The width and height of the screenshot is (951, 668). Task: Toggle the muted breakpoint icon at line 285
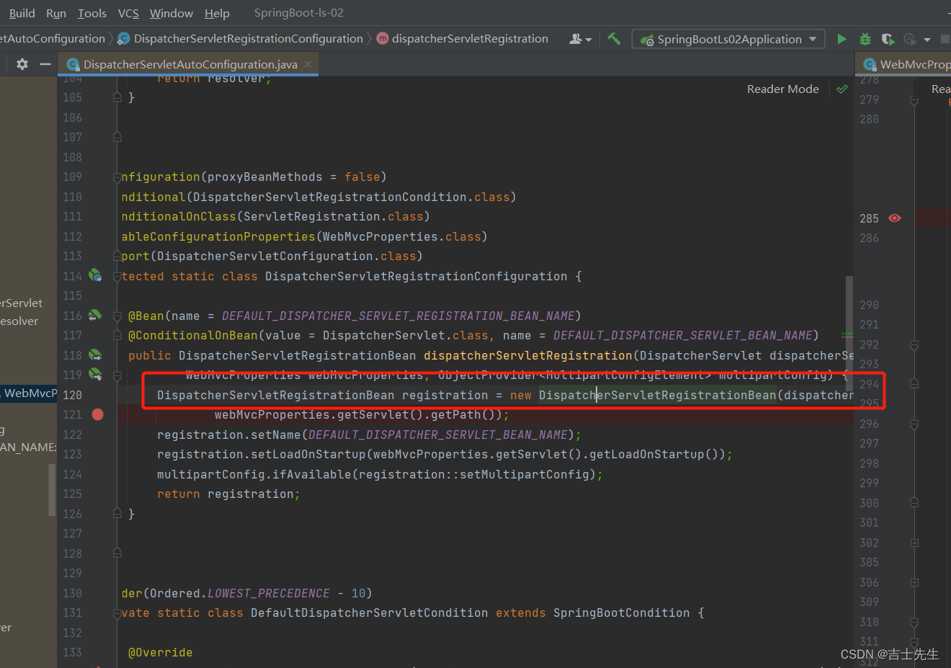coord(895,218)
